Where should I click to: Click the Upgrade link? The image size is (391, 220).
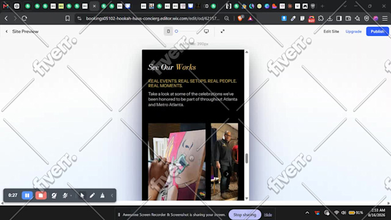[354, 32]
